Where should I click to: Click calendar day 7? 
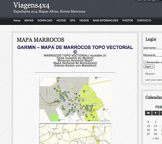click(x=156, y=122)
